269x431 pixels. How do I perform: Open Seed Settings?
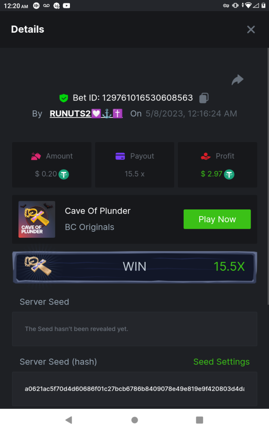pos(221,362)
